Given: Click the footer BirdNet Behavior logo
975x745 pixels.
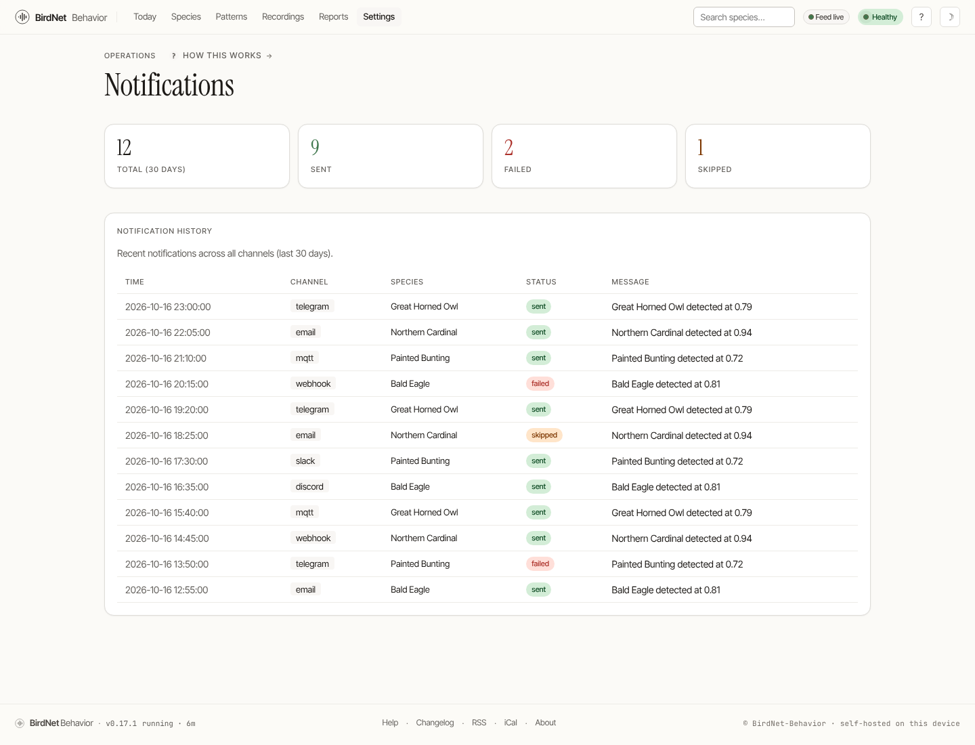Looking at the screenshot, I should [54, 723].
